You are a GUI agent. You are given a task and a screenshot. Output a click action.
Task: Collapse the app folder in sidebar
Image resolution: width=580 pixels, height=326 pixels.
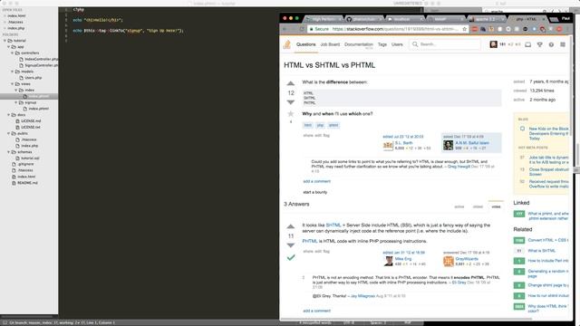coord(8,47)
